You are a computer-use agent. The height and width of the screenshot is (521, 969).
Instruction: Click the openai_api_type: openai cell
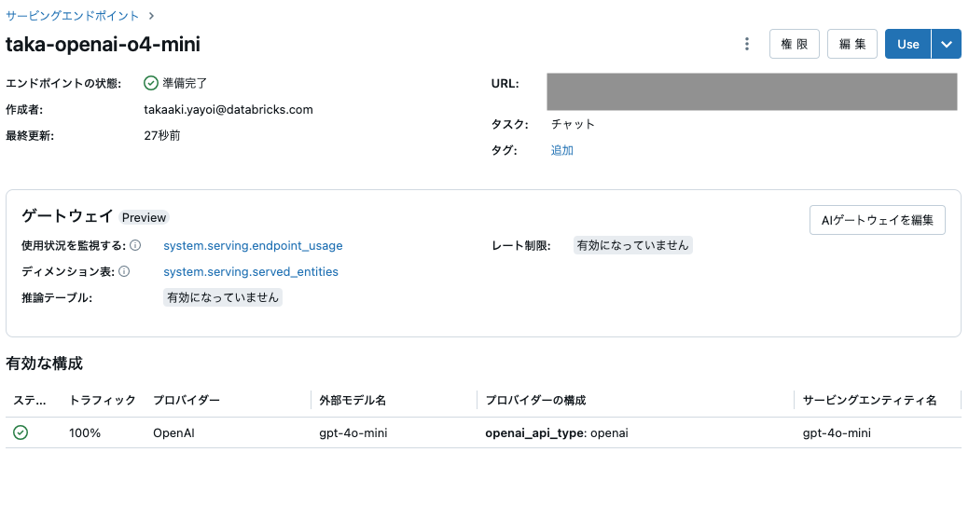point(556,432)
